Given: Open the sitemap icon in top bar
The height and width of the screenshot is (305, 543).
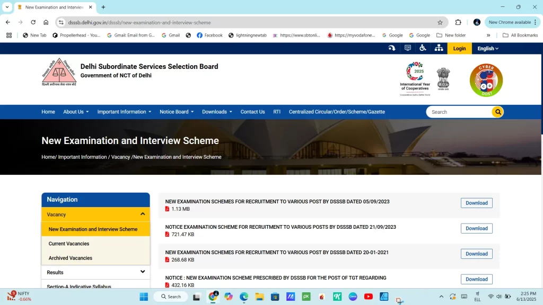Looking at the screenshot, I should pyautogui.click(x=439, y=48).
